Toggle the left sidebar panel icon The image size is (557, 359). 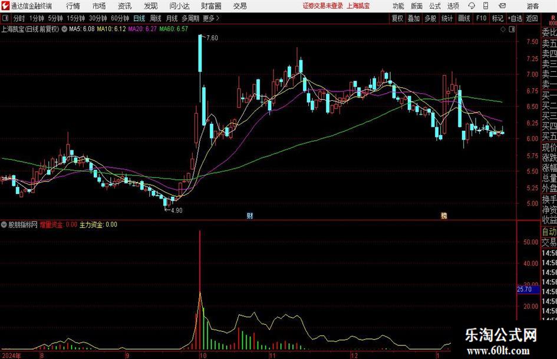click(5, 18)
